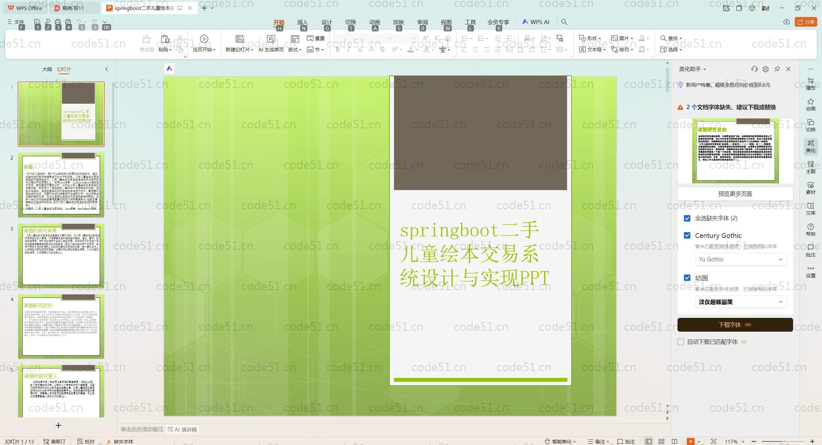Uncheck select all missing fonts checkbox
822x445 pixels.
click(x=687, y=218)
